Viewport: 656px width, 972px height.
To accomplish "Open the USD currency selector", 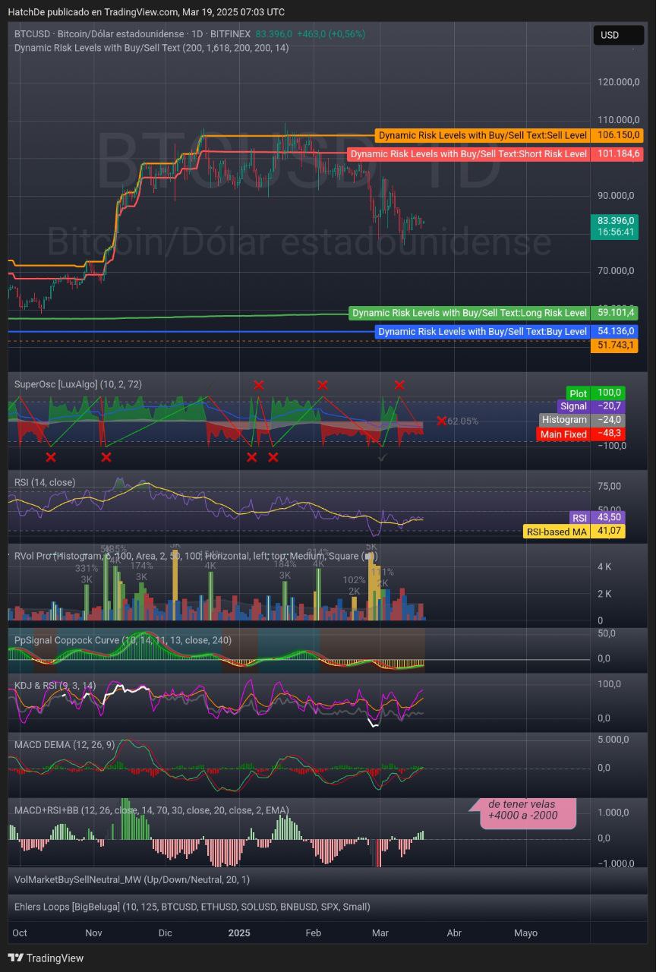I will coord(617,35).
